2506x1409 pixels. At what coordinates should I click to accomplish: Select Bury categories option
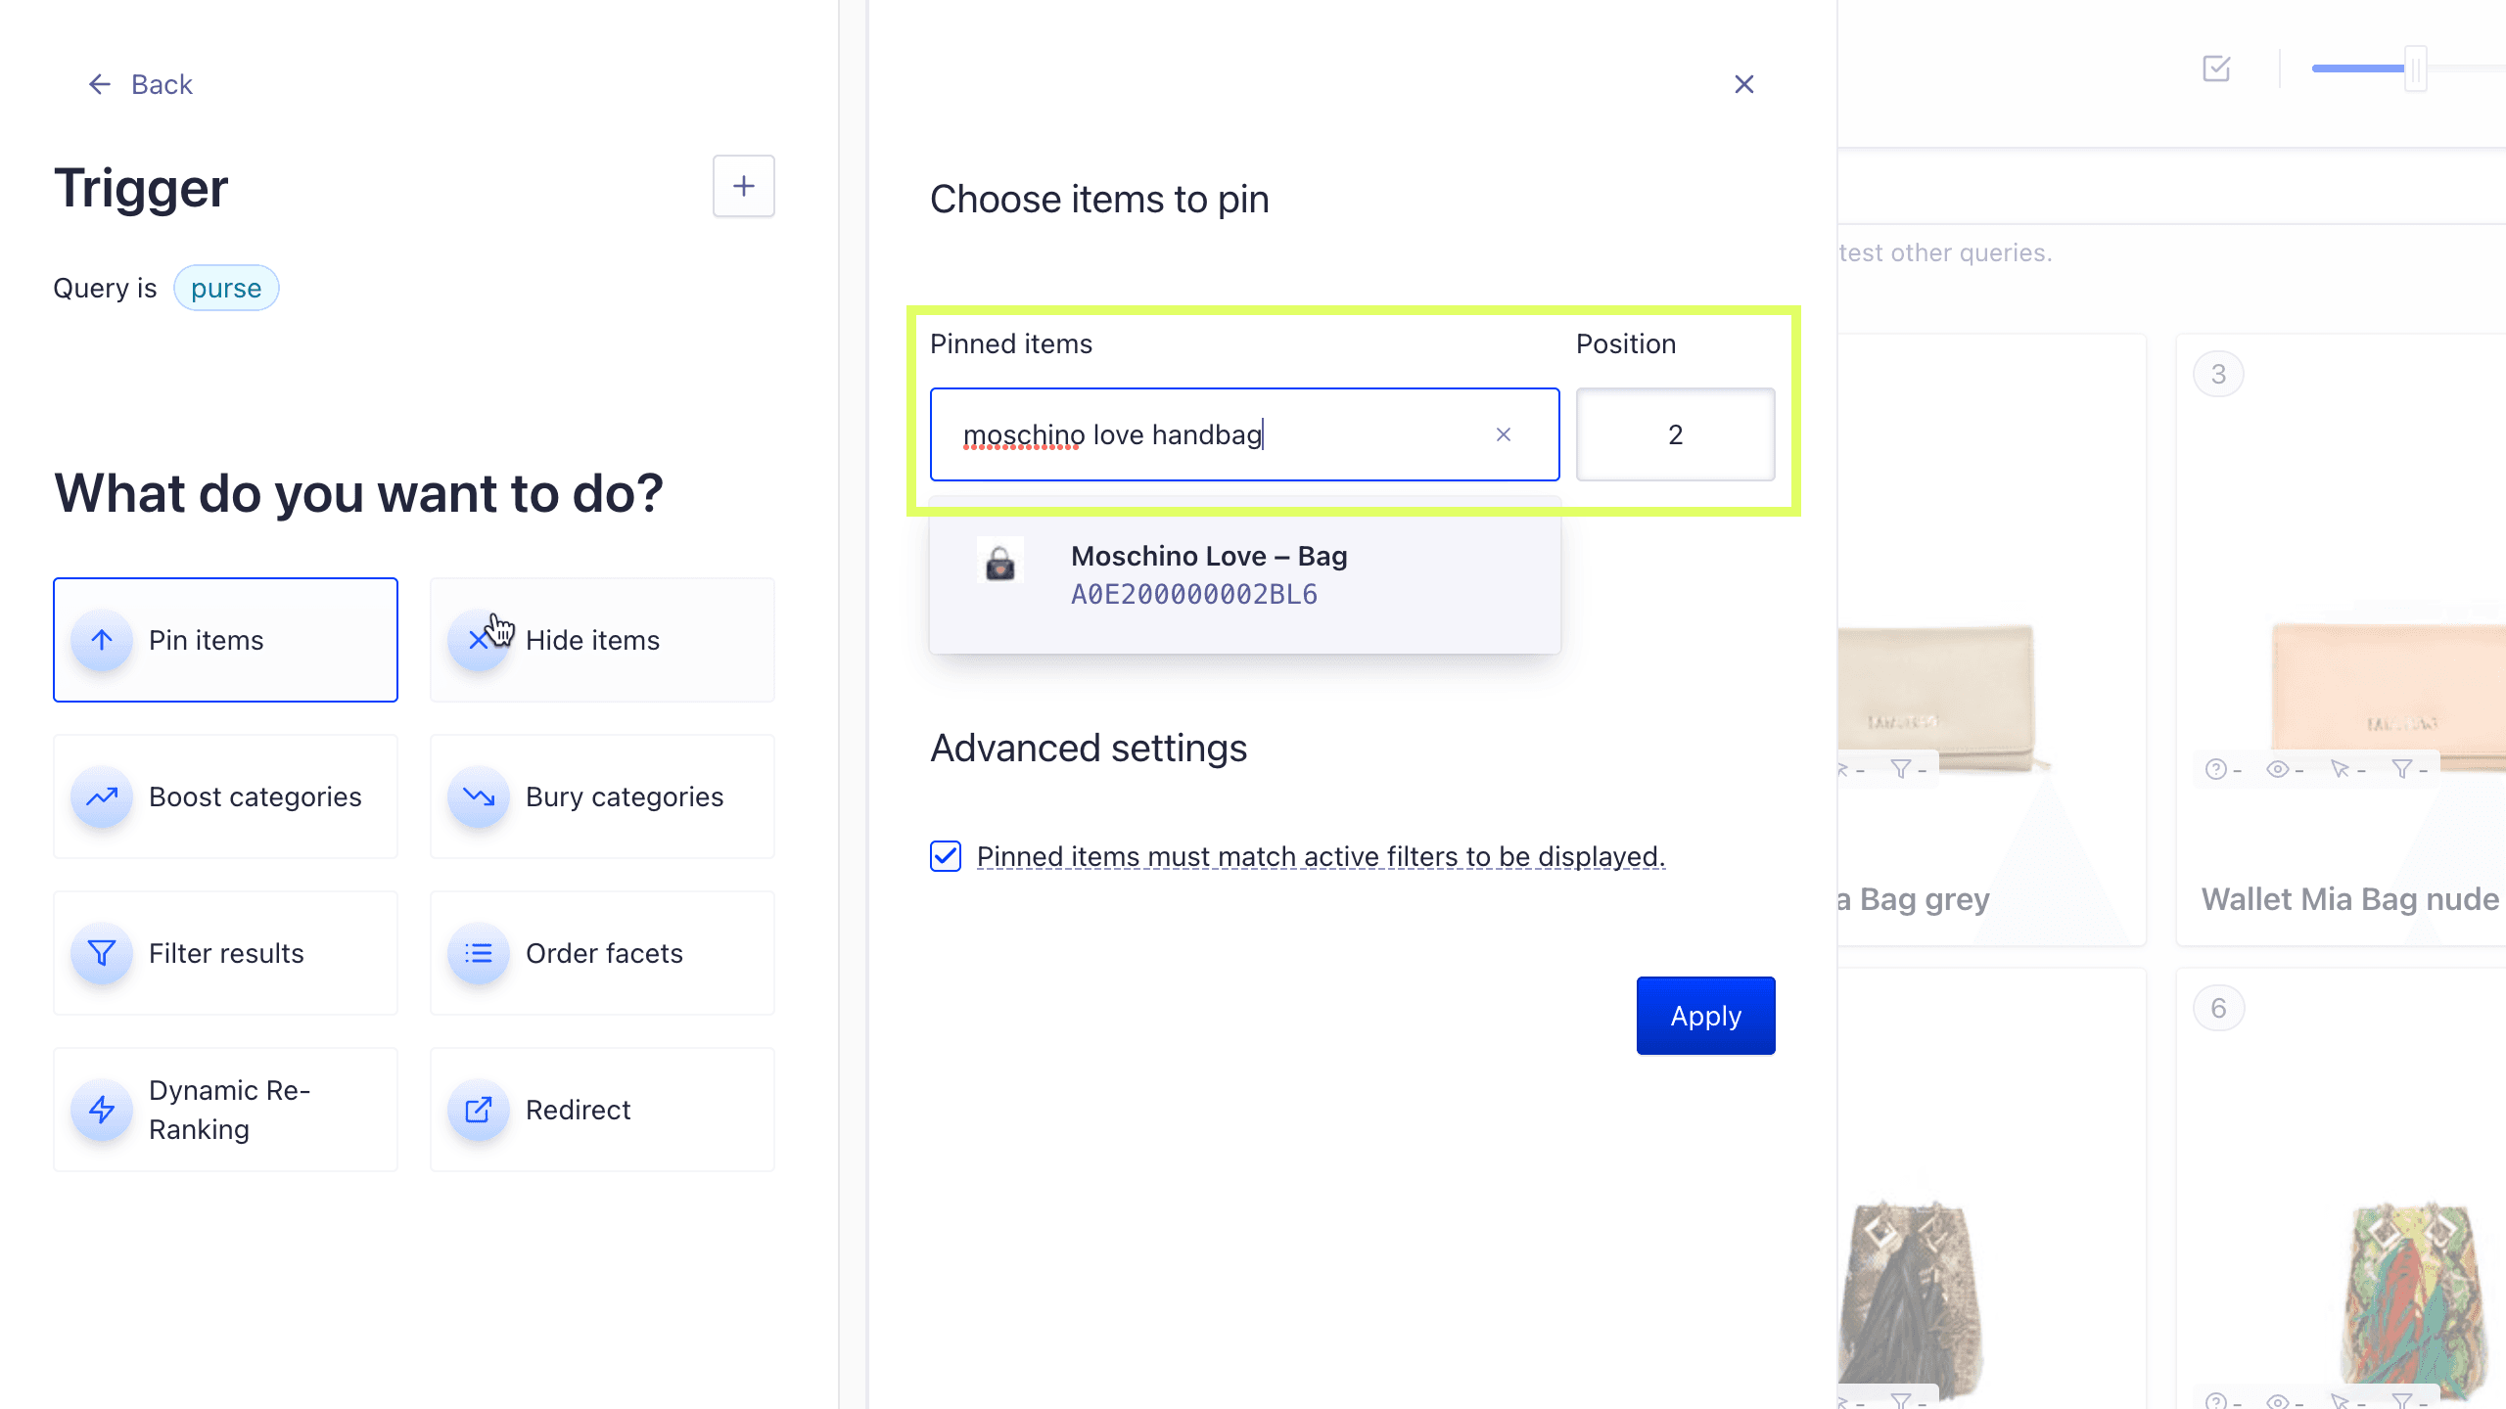pyautogui.click(x=602, y=796)
